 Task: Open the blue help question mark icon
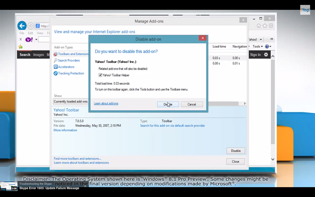pyautogui.click(x=267, y=47)
